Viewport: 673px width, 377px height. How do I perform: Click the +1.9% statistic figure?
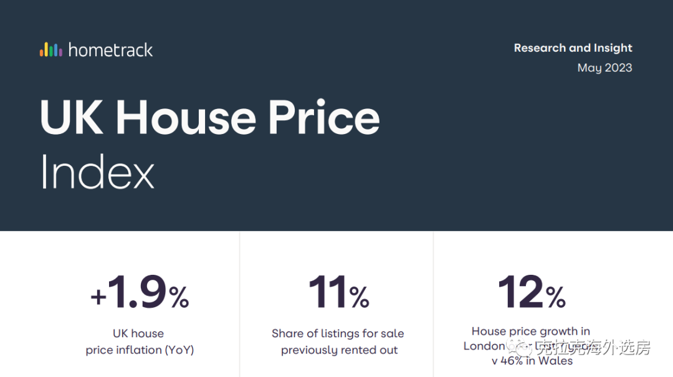[x=140, y=292]
